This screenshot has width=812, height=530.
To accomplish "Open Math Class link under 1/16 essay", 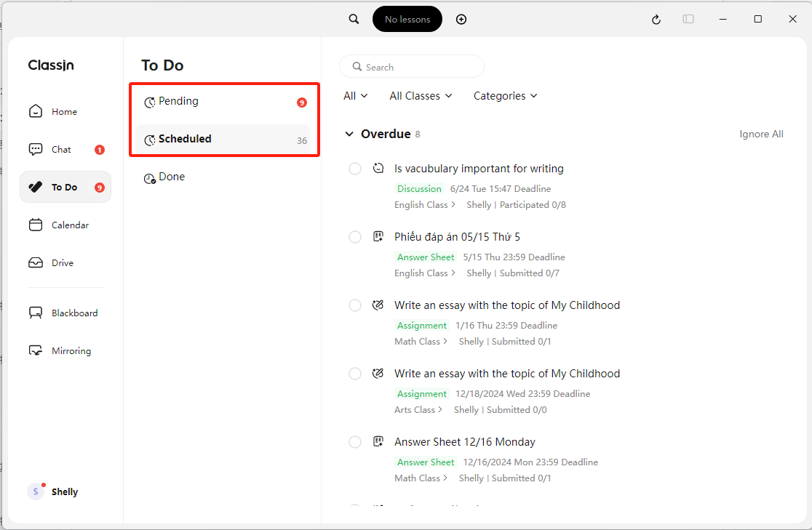I will [x=421, y=341].
